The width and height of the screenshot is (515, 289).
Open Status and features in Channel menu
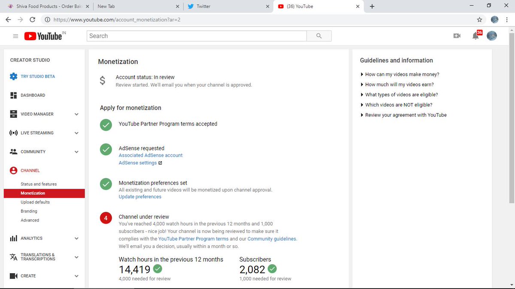point(39,184)
